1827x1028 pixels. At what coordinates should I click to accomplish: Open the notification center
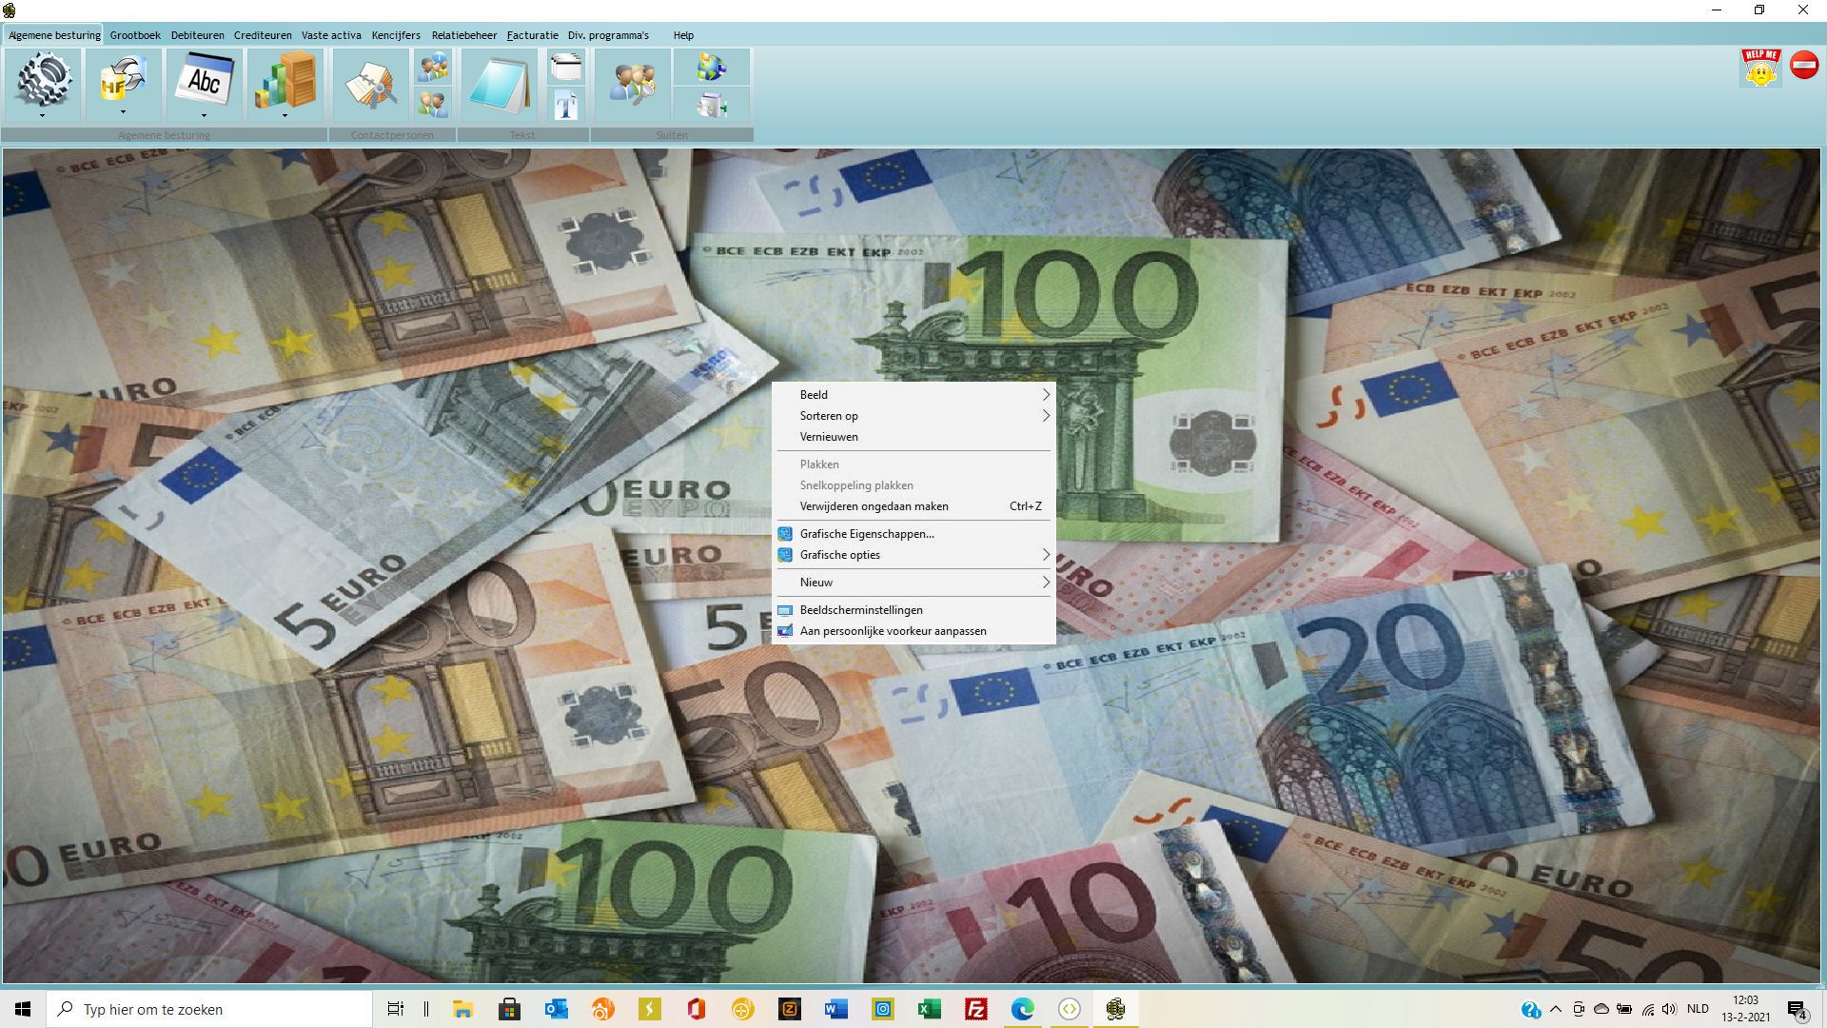coord(1797,1009)
